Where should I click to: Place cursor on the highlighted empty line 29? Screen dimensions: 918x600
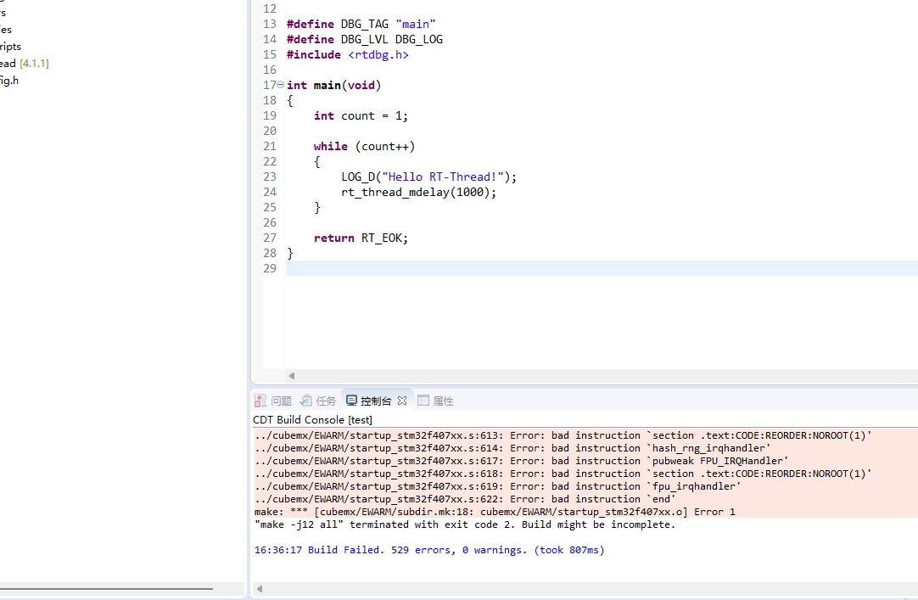click(602, 268)
